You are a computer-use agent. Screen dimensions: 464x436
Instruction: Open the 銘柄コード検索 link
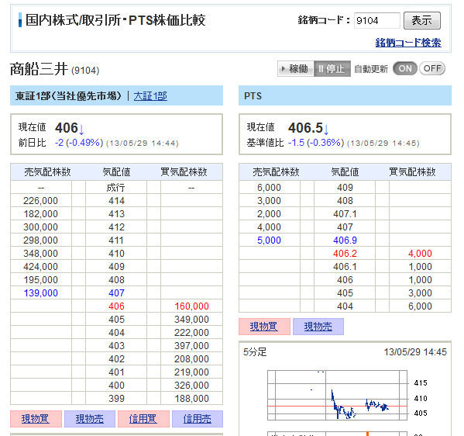click(408, 43)
